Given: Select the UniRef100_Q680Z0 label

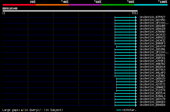Looking at the screenshot, I should point(152,79).
